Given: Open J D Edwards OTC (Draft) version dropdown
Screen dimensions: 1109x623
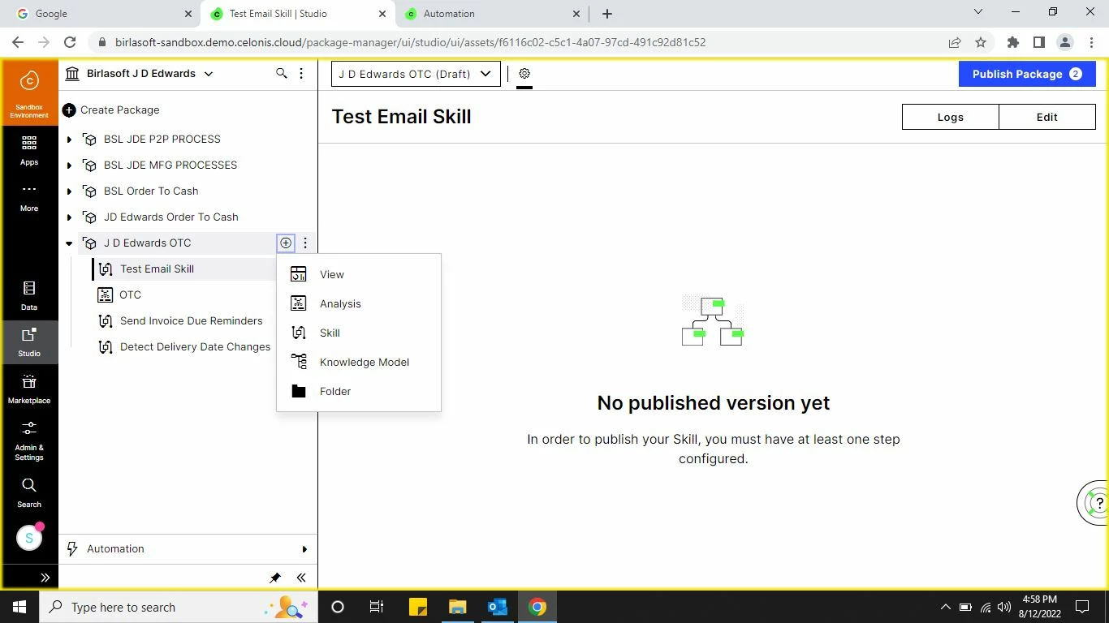Looking at the screenshot, I should [416, 74].
